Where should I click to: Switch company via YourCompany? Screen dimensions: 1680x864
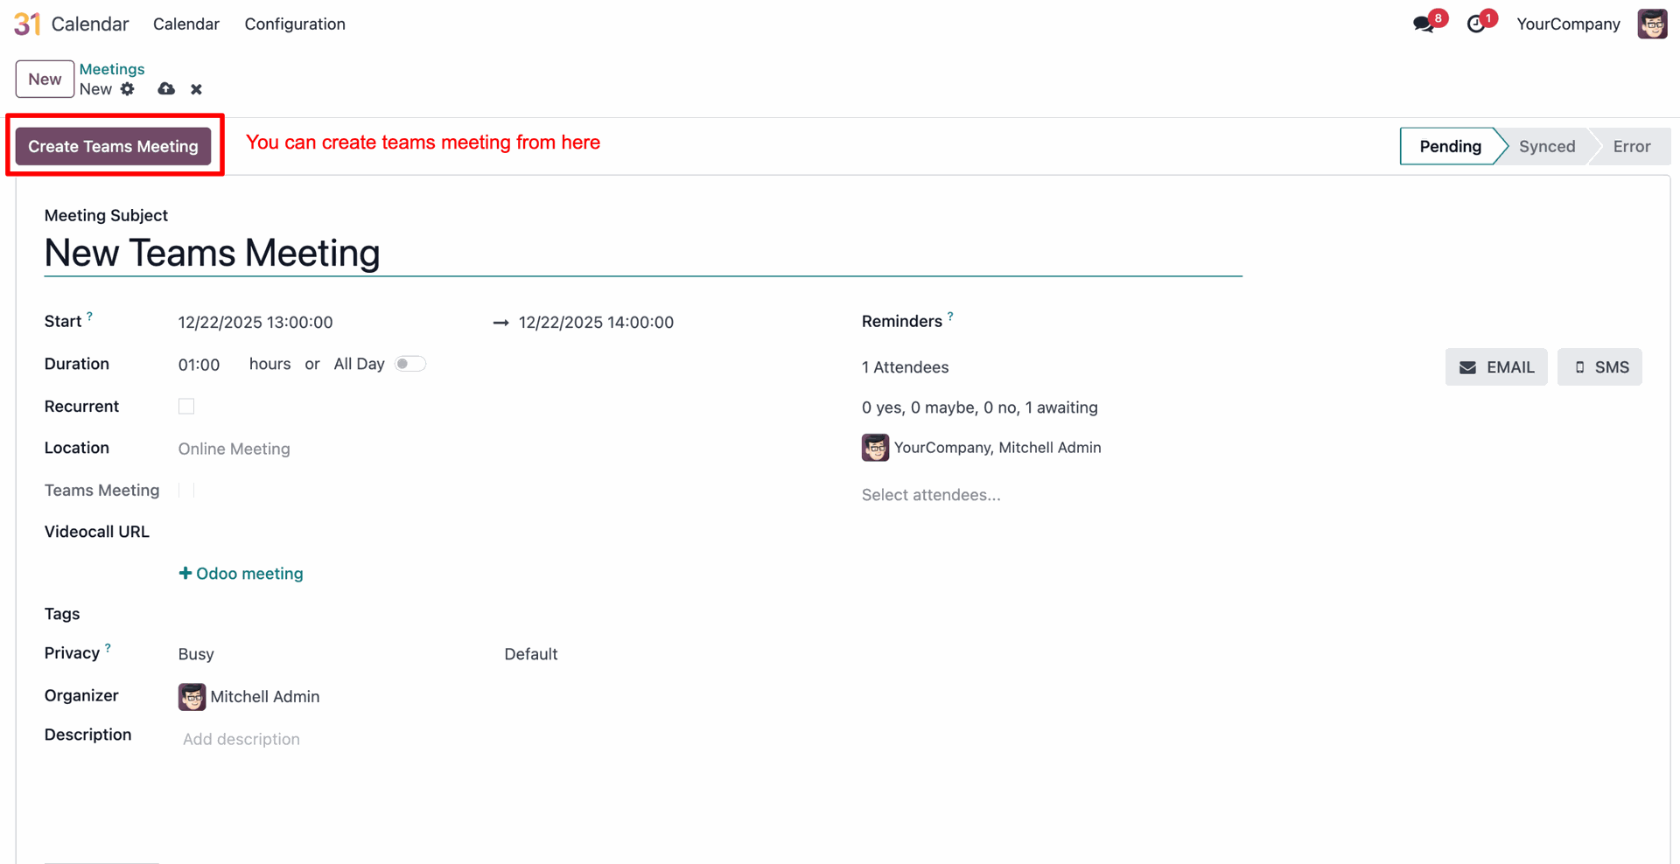click(1568, 24)
